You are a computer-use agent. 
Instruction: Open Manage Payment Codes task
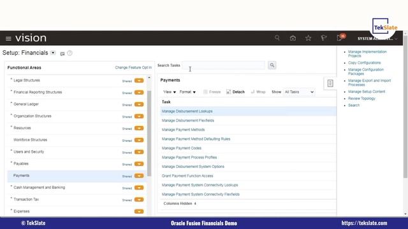pyautogui.click(x=182, y=148)
